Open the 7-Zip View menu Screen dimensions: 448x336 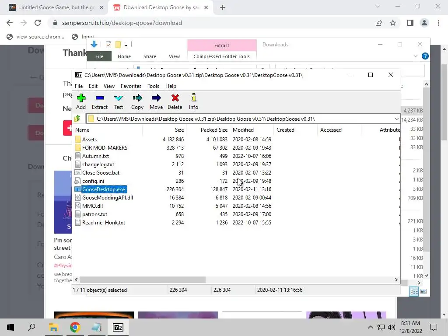point(109,86)
